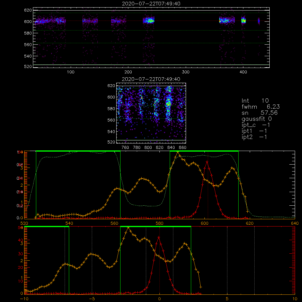Viewport: 302px width, 302px height.
Task: Click x-axis label -5 of the bottom plot
Action: 92,299
